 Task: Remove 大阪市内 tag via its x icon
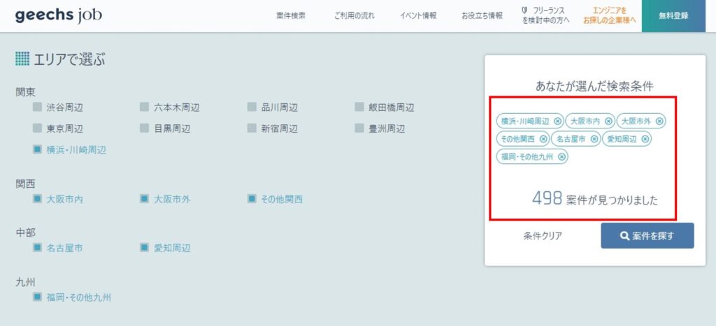(x=608, y=121)
